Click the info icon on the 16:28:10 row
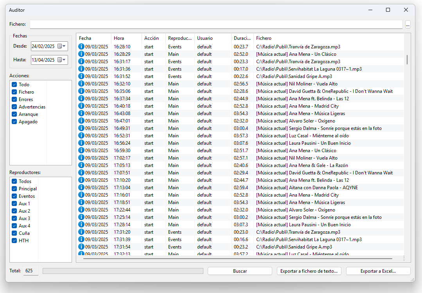422x293 pixels. (81, 47)
